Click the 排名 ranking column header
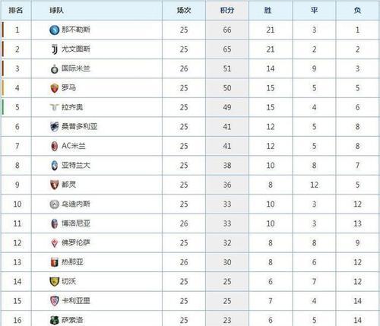 pos(16,10)
